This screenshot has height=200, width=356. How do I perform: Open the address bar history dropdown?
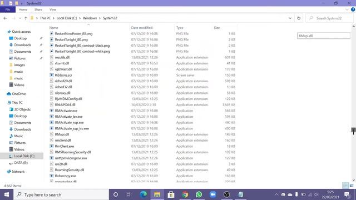[x=290, y=18]
